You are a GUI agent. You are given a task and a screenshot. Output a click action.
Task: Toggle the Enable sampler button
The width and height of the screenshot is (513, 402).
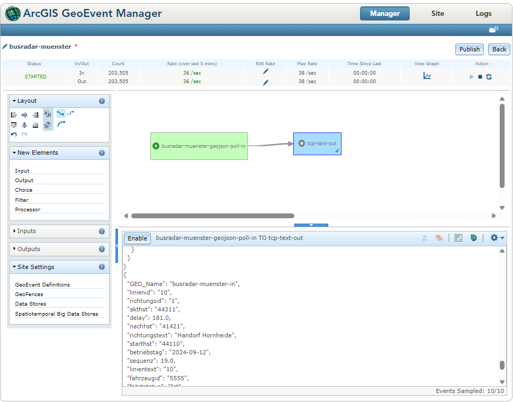[x=137, y=238]
